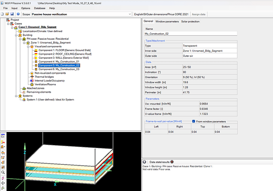Open the Help menu
Screen dimensions: 273x191
(52, 8)
